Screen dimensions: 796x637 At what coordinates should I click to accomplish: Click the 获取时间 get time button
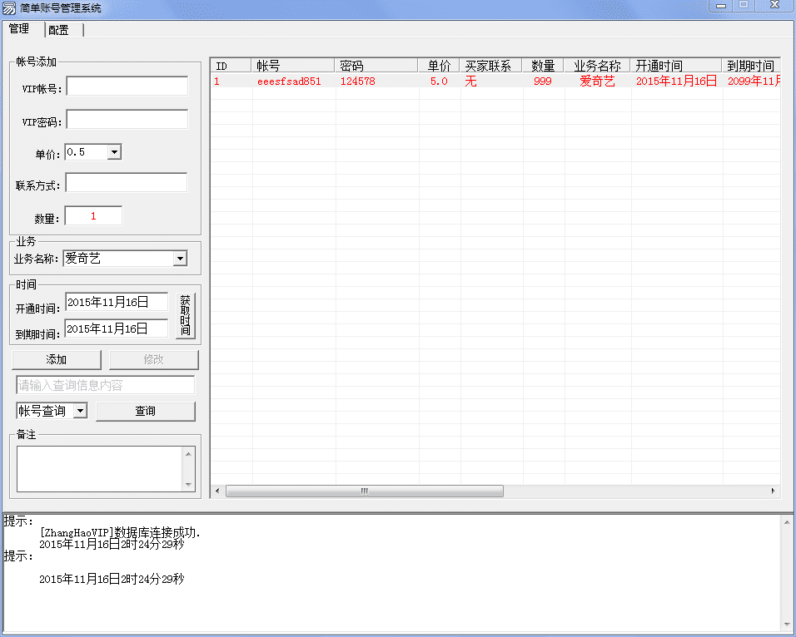click(185, 315)
